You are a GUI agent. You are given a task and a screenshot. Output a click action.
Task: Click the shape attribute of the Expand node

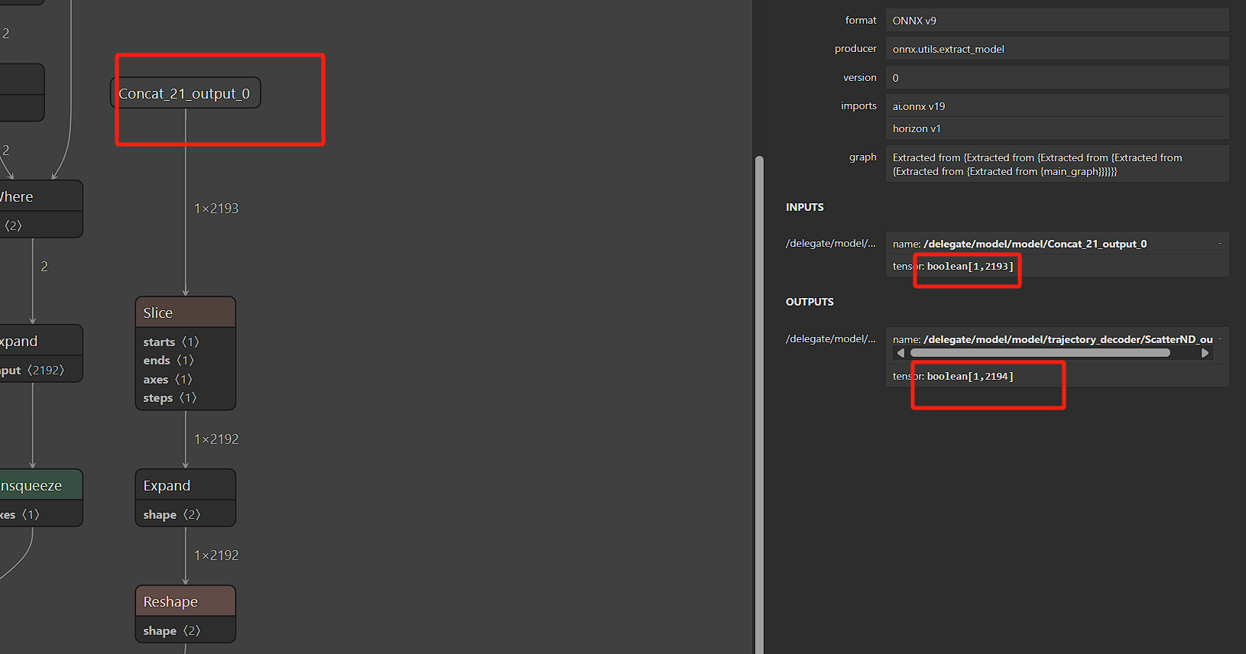pyautogui.click(x=172, y=515)
